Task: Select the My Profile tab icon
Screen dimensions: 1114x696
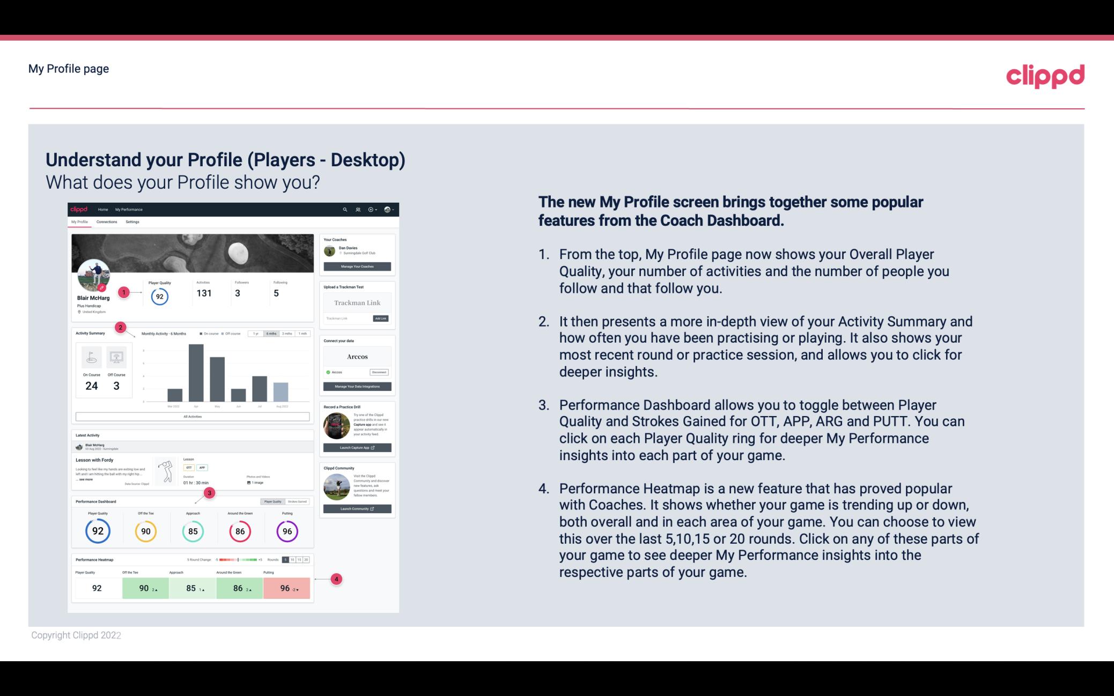Action: coord(80,222)
